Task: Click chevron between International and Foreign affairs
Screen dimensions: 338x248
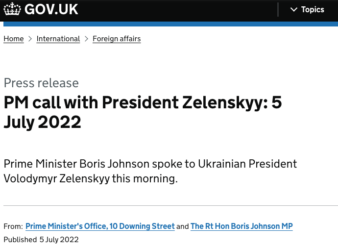Action: pos(87,39)
